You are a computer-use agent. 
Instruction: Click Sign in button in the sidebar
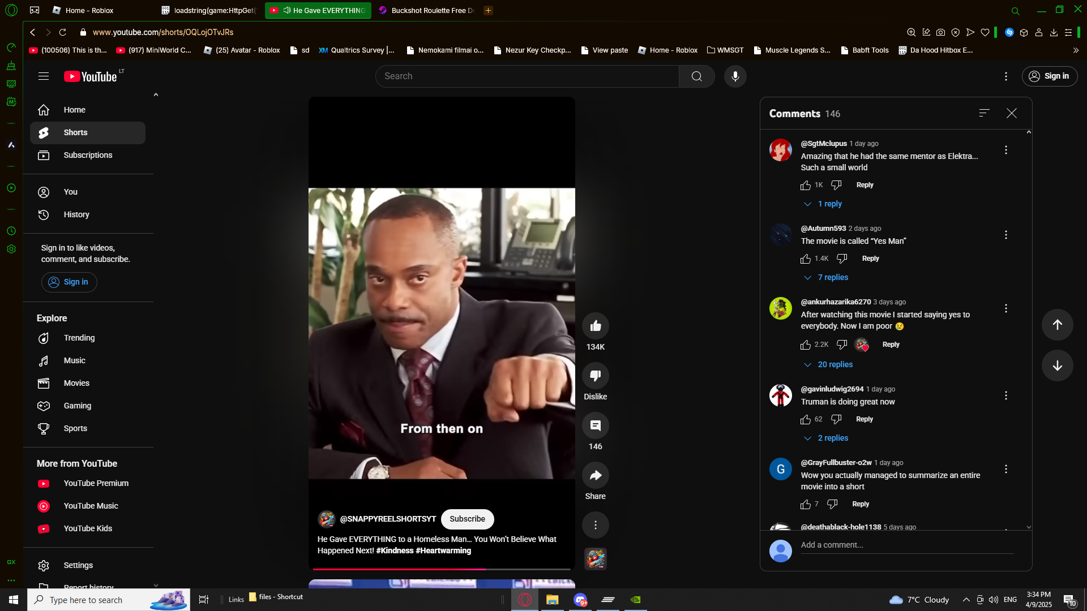[69, 282]
